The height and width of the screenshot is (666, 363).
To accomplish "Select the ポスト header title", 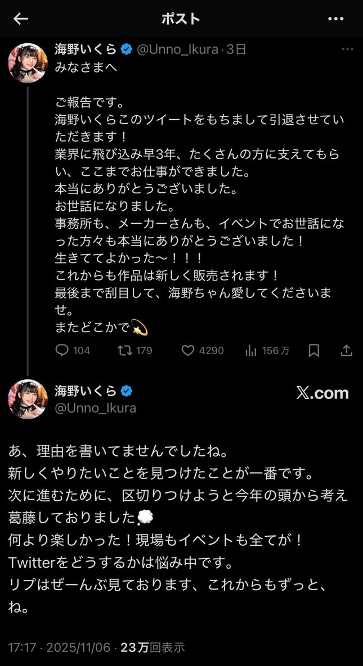I will (x=181, y=19).
